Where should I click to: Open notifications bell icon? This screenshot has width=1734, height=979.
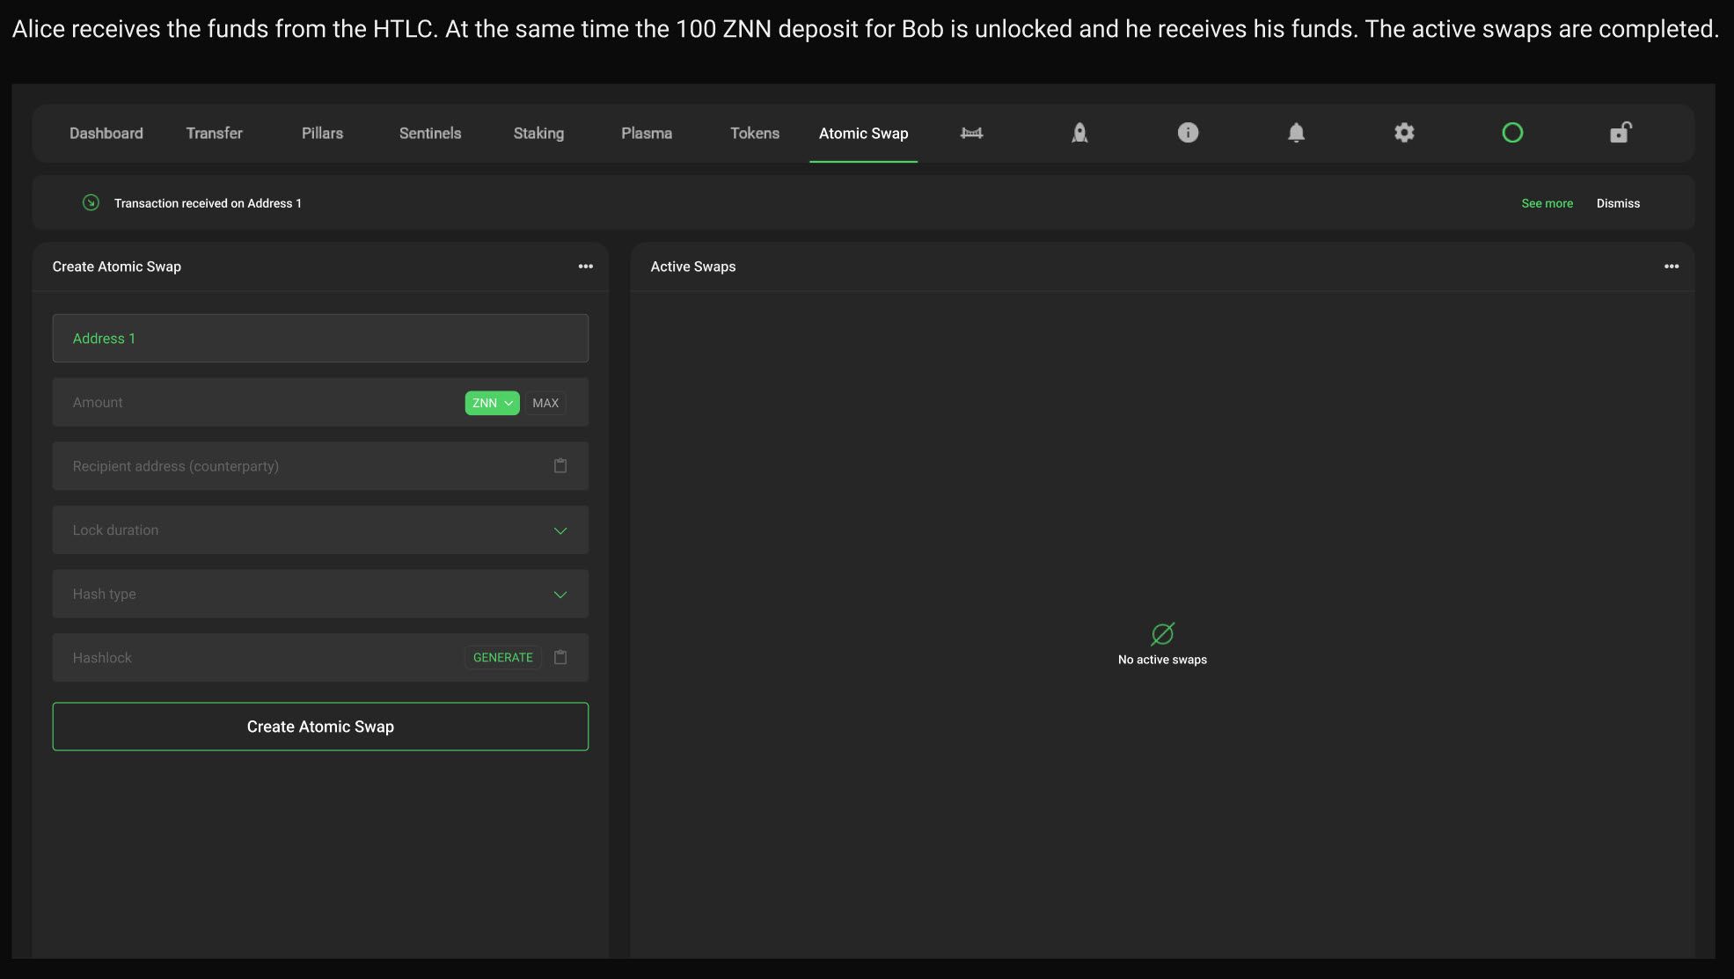(1296, 133)
